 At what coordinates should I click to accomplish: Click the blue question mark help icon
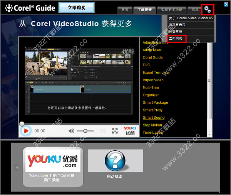click(x=115, y=160)
